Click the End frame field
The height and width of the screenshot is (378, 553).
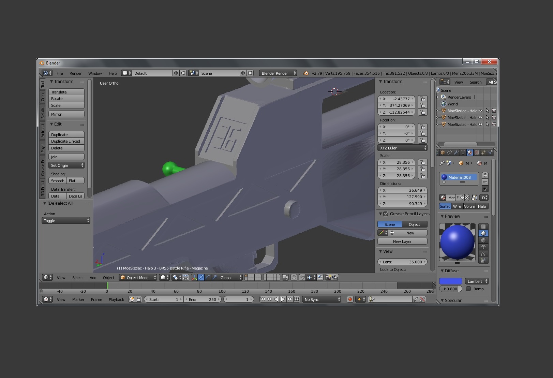tap(203, 299)
